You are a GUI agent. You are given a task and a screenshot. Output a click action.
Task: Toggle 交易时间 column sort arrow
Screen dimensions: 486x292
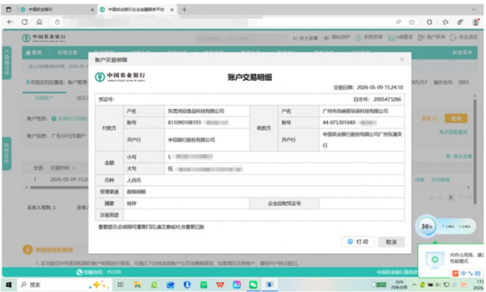coord(73,168)
